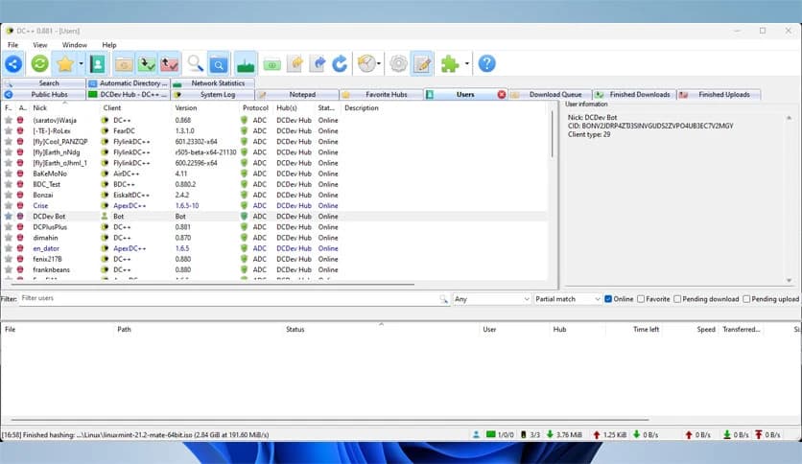The image size is (802, 464).
Task: Click transfers pane horizontal scrollbar
Action: coord(330,420)
